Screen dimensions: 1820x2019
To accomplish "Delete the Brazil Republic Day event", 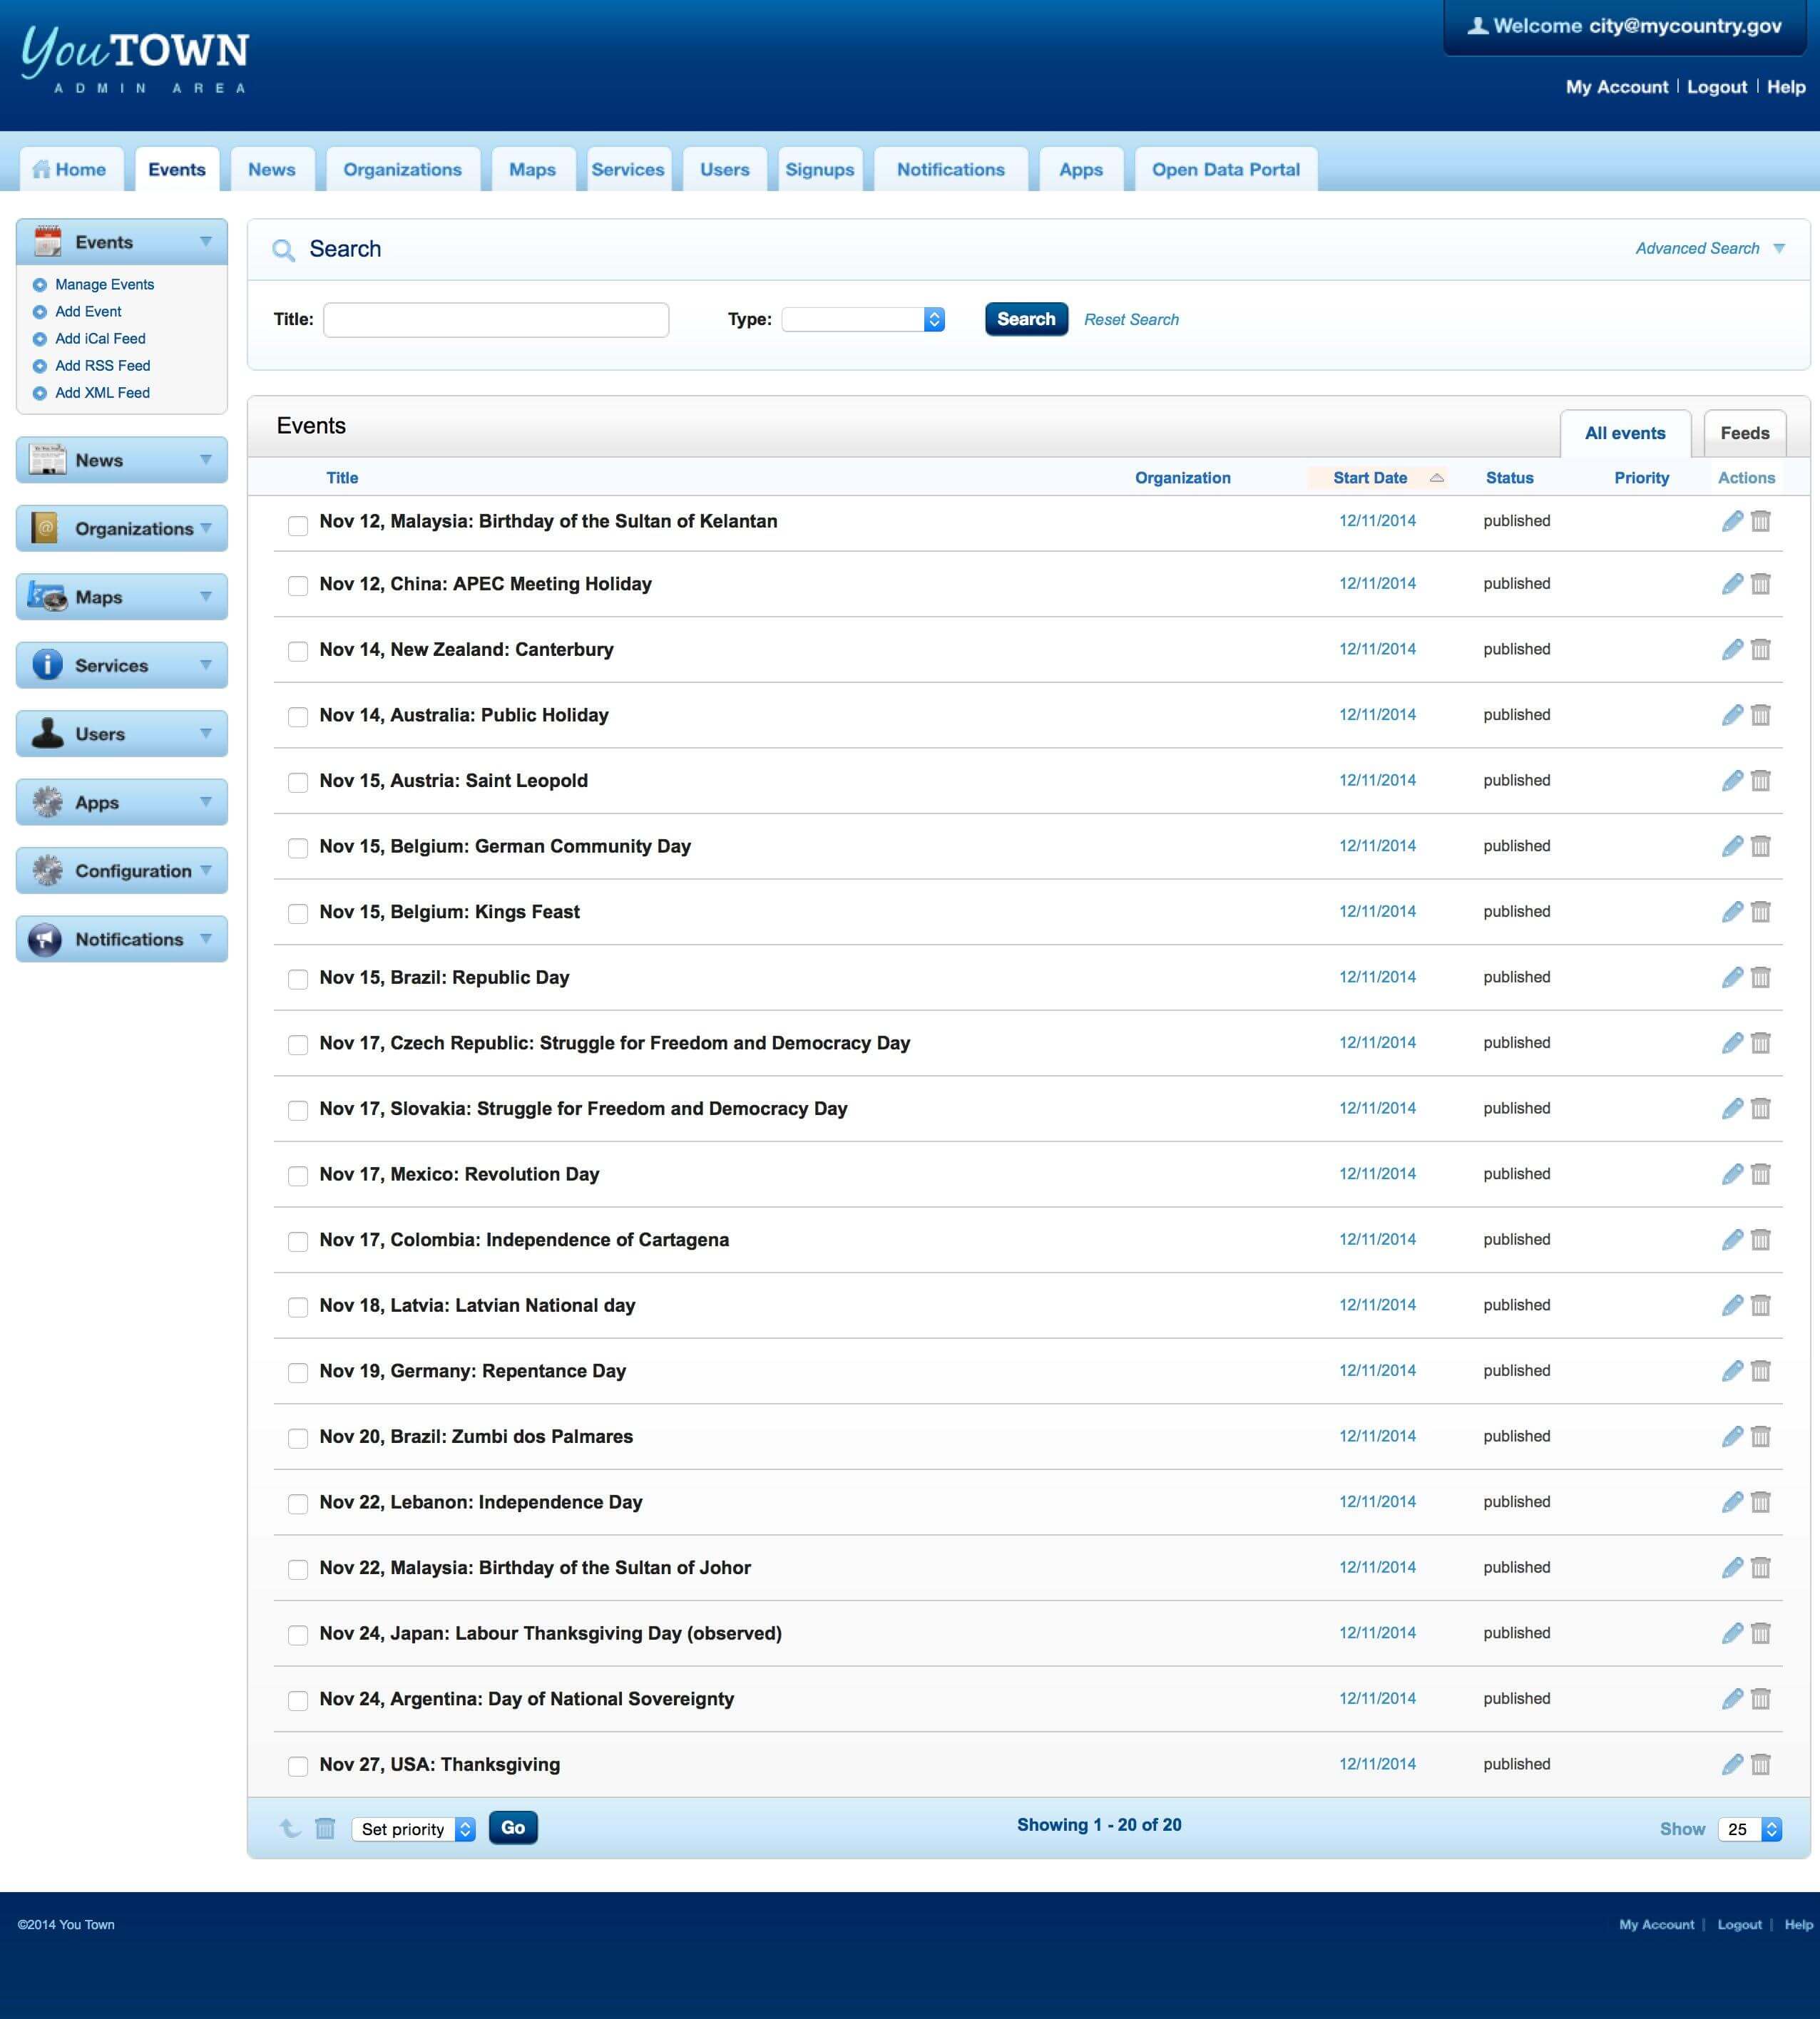I will [1761, 977].
